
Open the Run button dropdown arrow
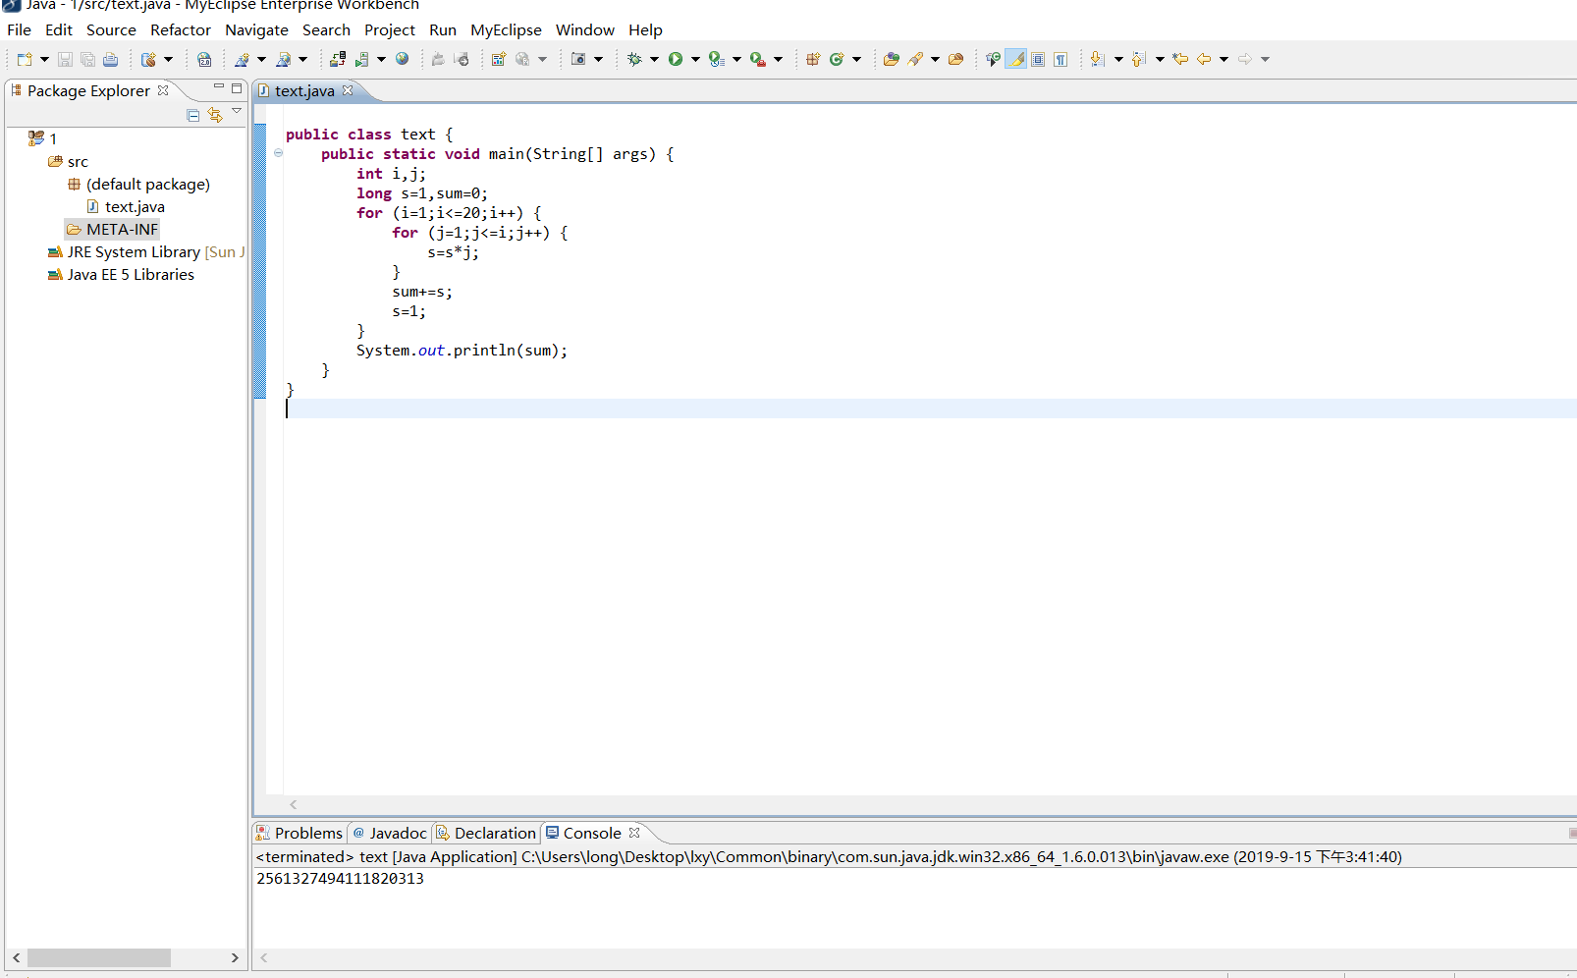pos(695,59)
